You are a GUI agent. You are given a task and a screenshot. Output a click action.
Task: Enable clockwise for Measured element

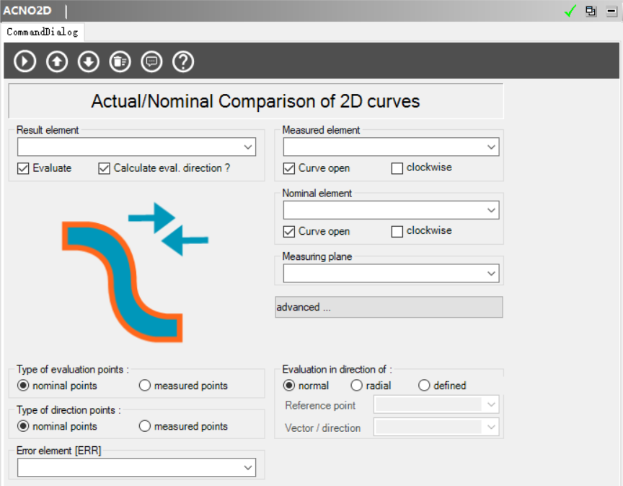(x=397, y=168)
